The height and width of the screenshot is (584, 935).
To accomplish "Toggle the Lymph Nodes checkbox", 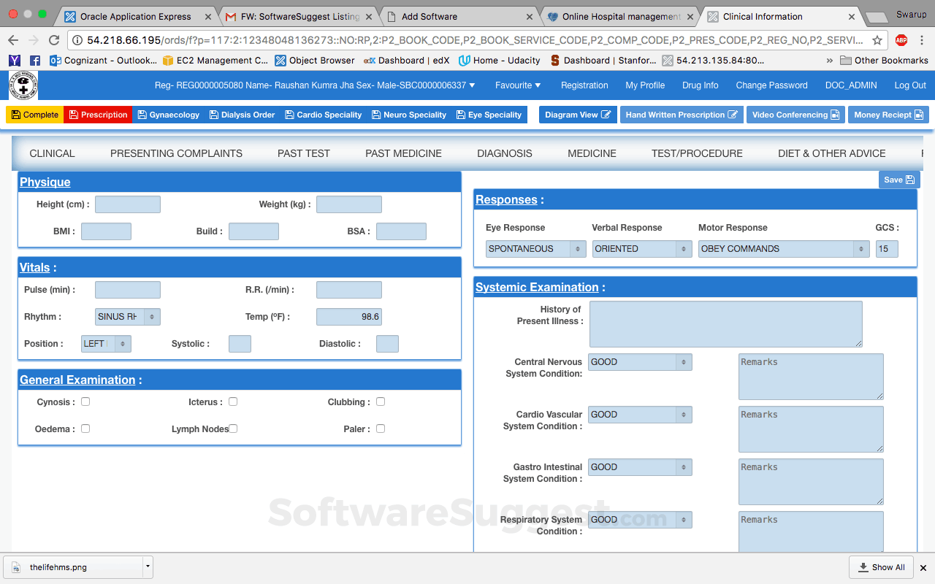I will pos(232,429).
